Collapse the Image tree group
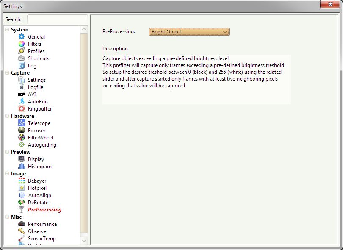The image size is (343, 250). [x=7, y=174]
